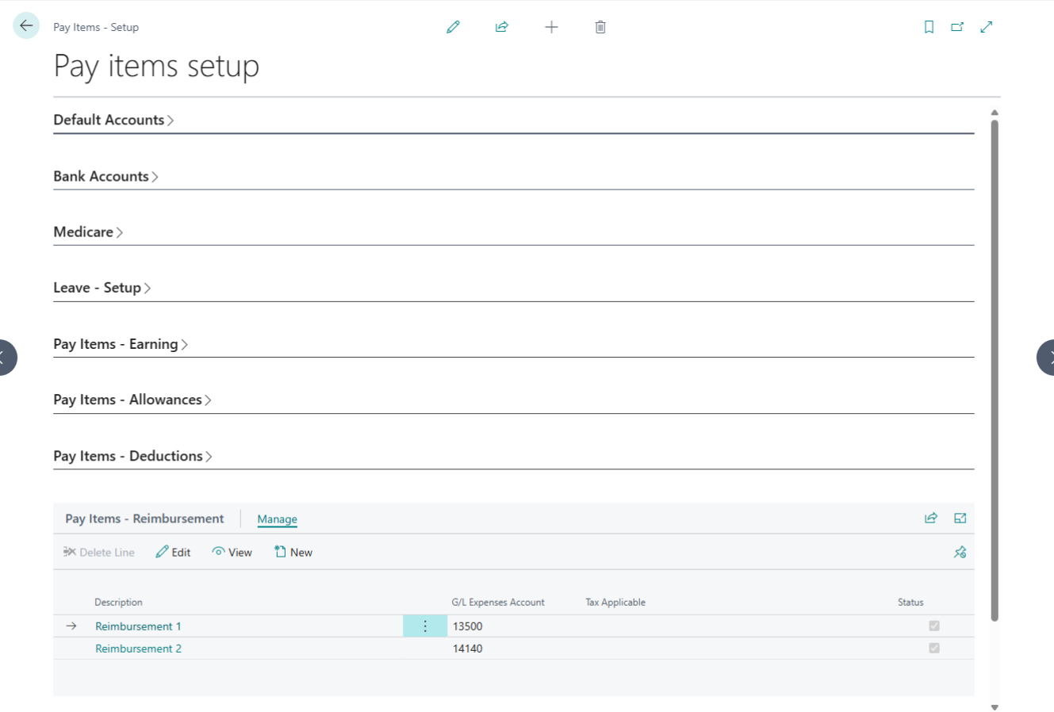
Task: Navigate back using the back arrow
Action: pyautogui.click(x=26, y=25)
